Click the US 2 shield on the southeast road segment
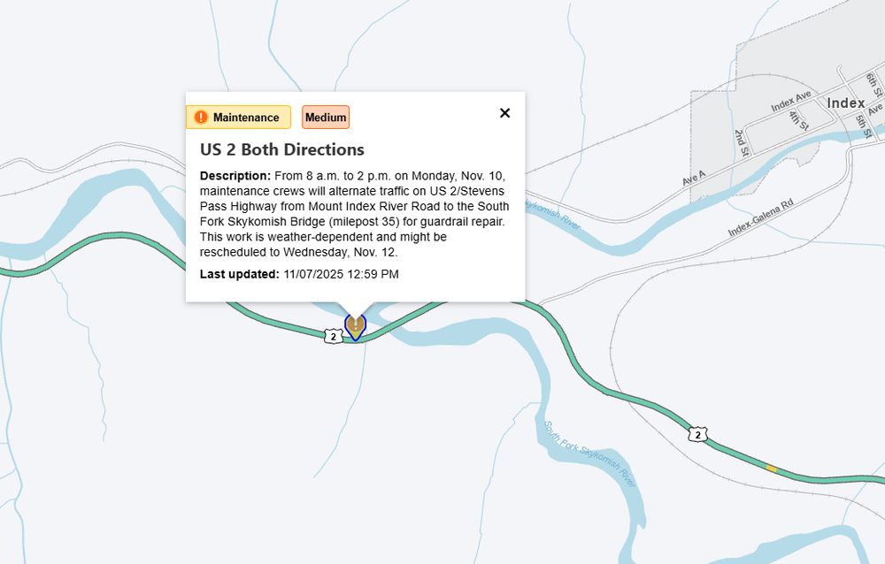Image resolution: width=885 pixels, height=564 pixels. [698, 434]
